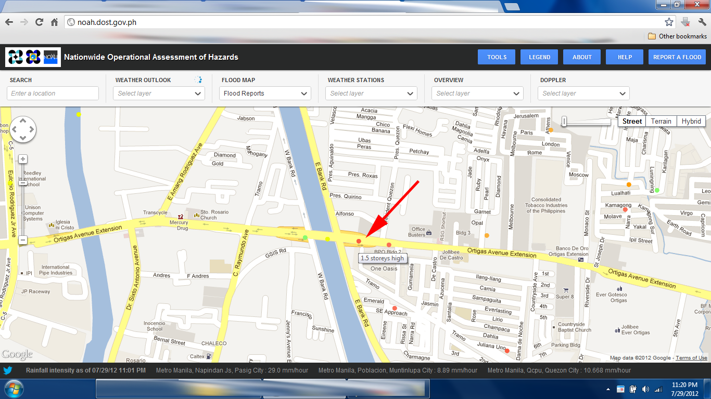The height and width of the screenshot is (399, 711).
Task: Open the Other bookmarks folder
Action: (677, 36)
